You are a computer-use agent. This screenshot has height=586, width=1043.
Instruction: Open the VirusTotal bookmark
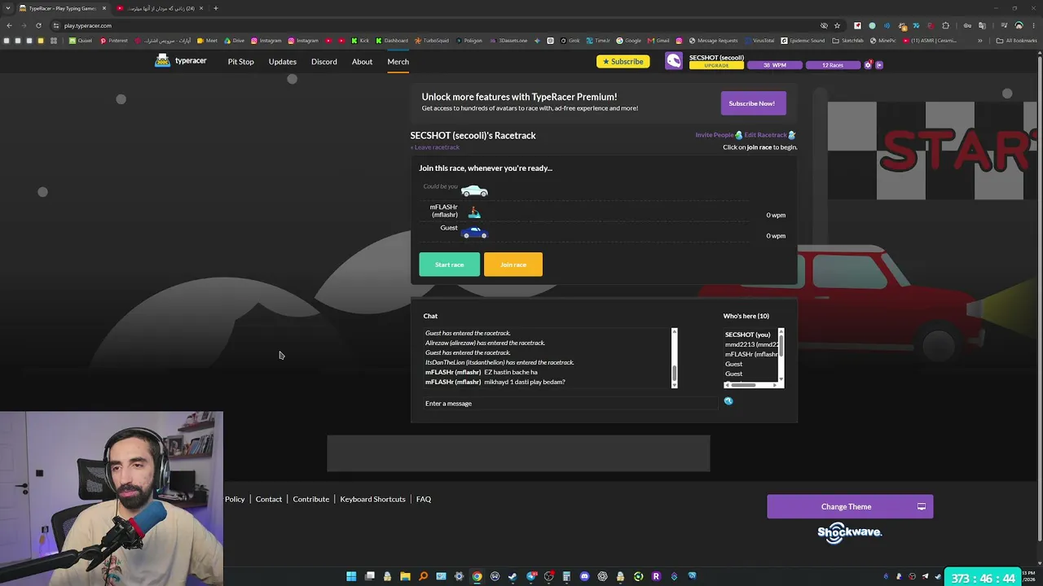759,41
